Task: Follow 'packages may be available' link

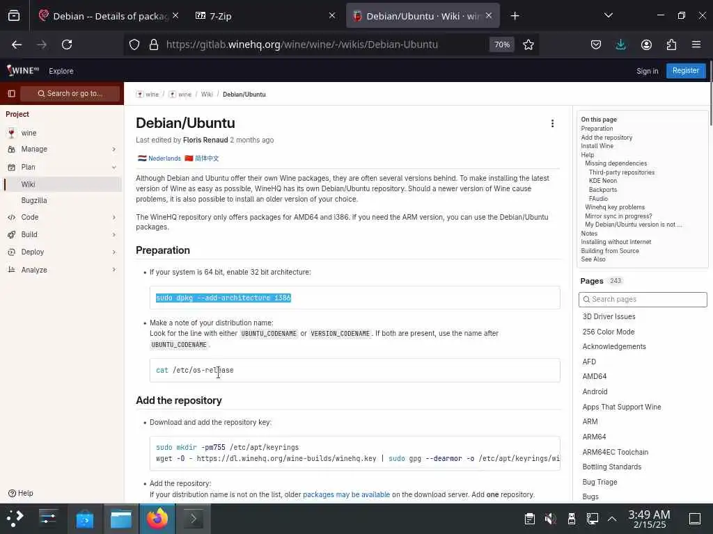Action: 346,494
